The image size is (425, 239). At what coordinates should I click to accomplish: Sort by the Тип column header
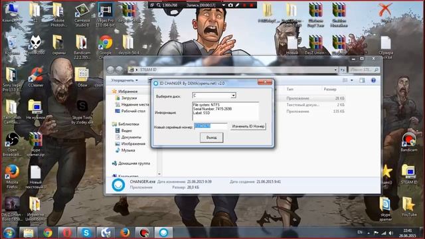click(x=290, y=89)
